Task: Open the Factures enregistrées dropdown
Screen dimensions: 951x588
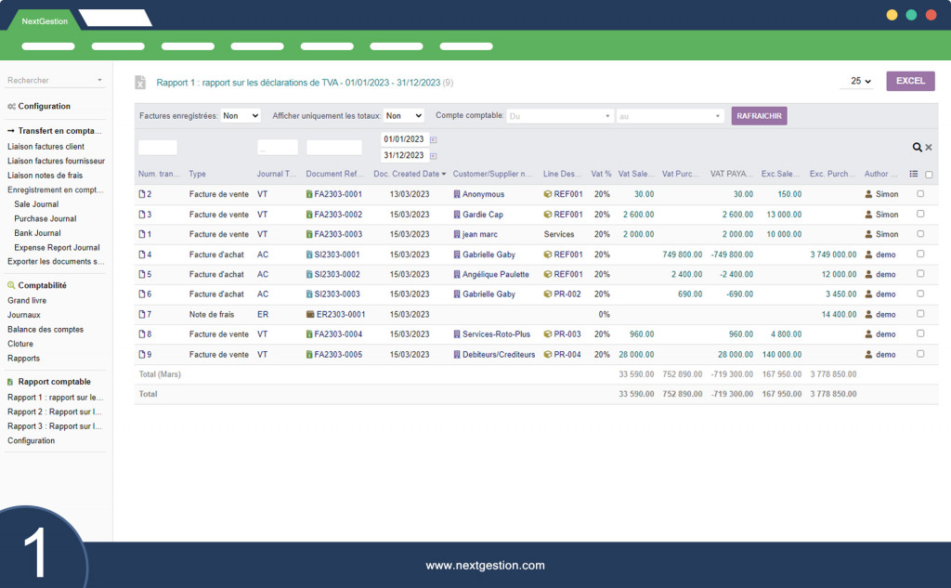Action: pos(241,116)
